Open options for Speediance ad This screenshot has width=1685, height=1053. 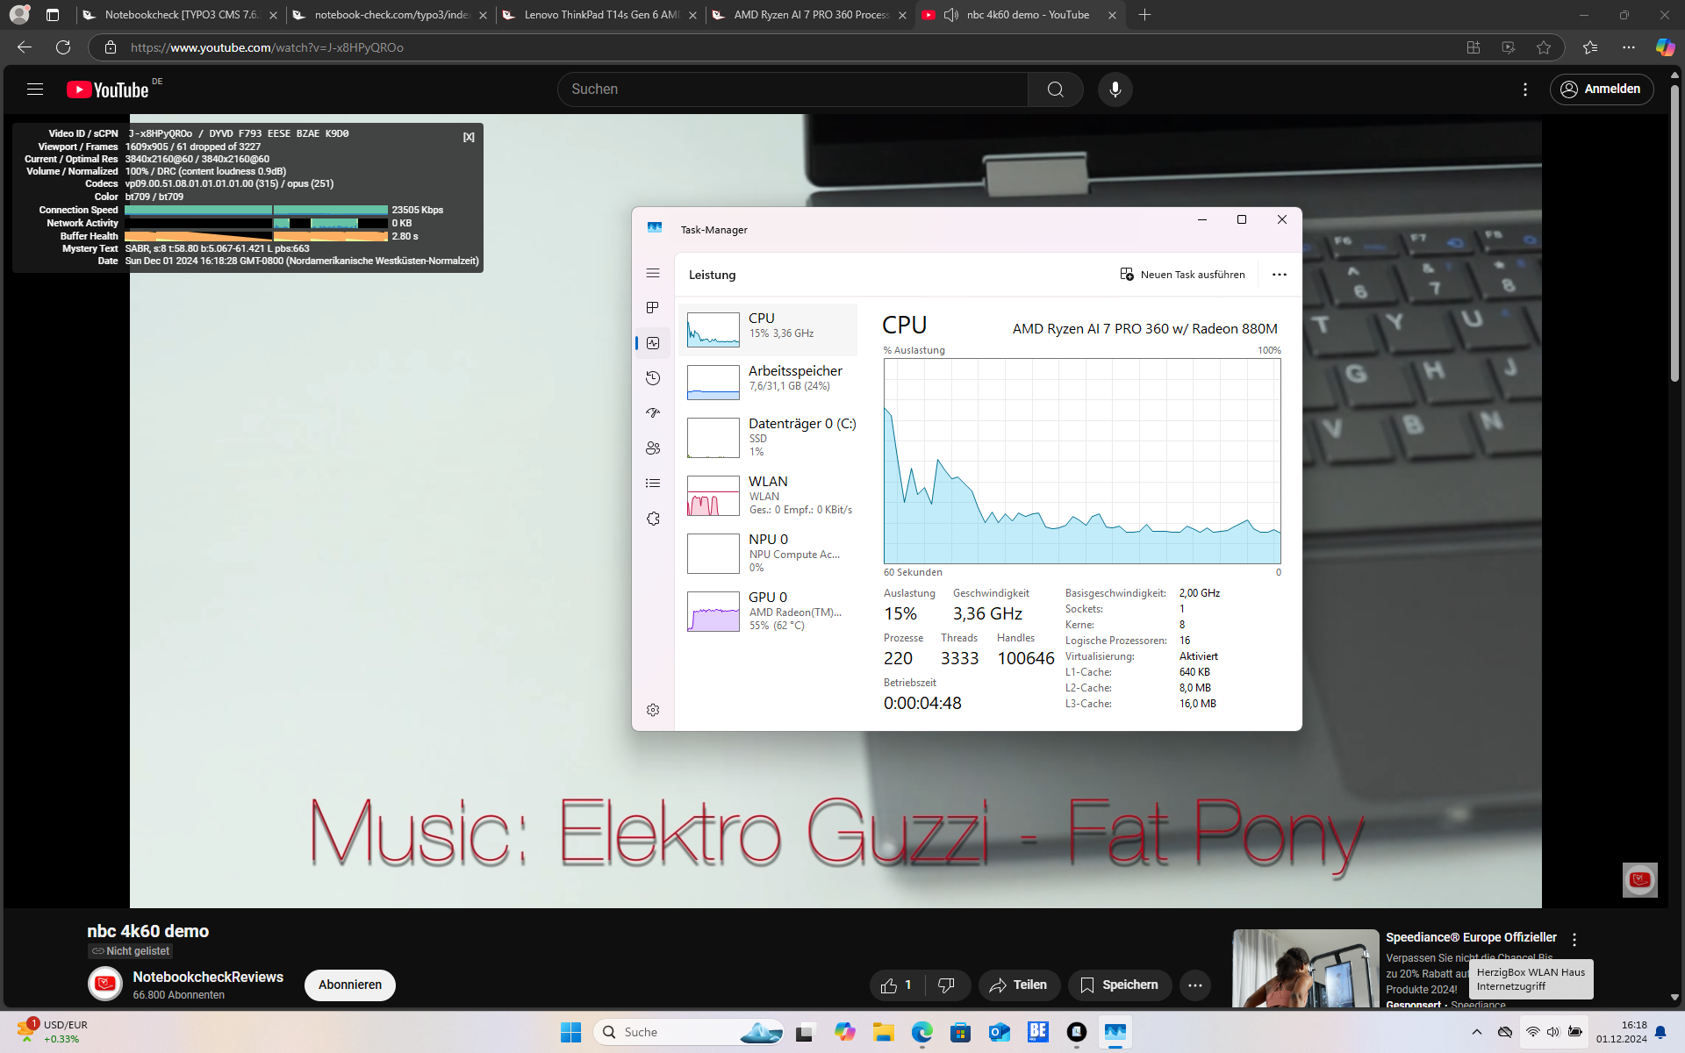(1574, 939)
